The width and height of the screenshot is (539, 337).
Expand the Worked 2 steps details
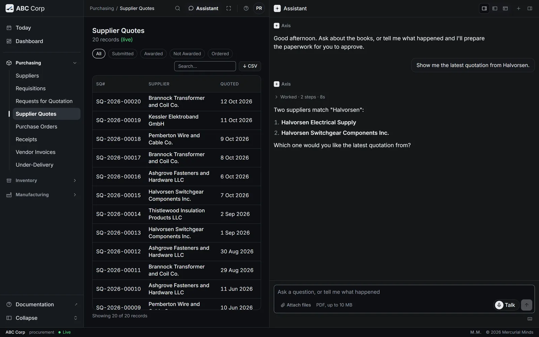pos(300,97)
